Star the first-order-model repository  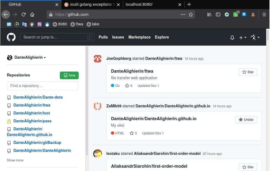pos(248,167)
